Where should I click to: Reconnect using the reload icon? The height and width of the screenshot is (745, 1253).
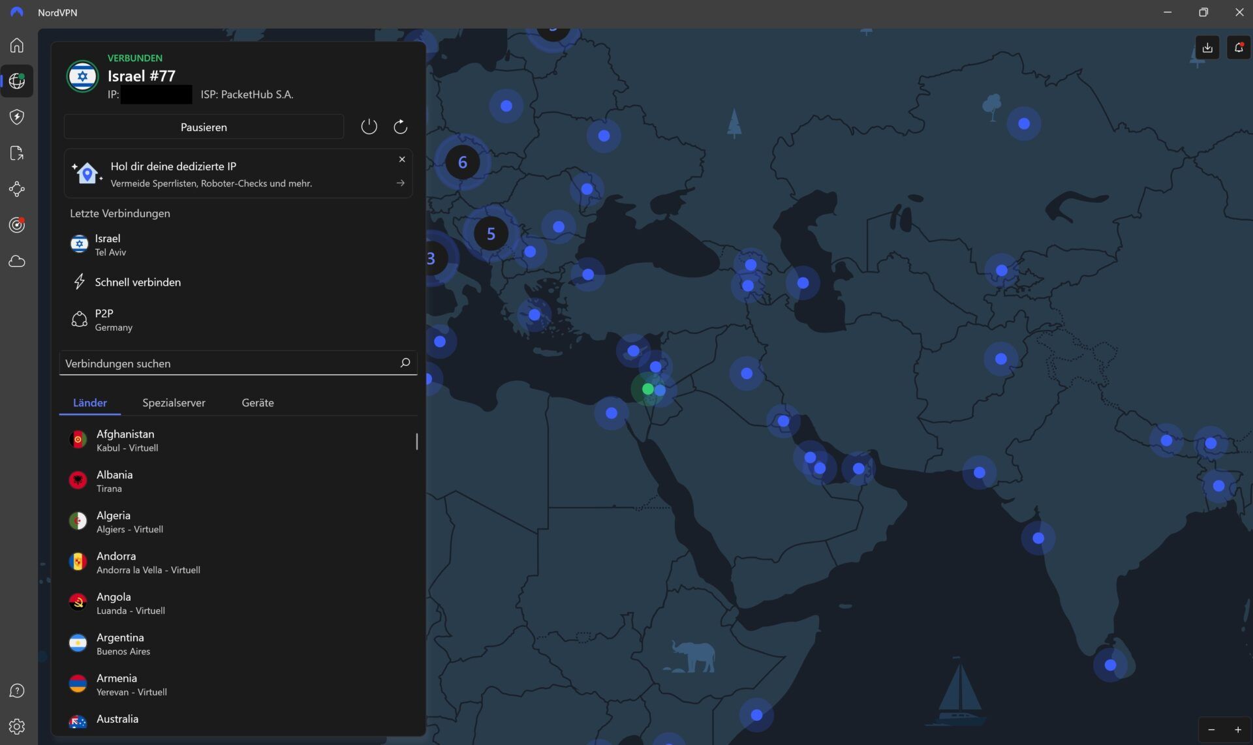(400, 126)
